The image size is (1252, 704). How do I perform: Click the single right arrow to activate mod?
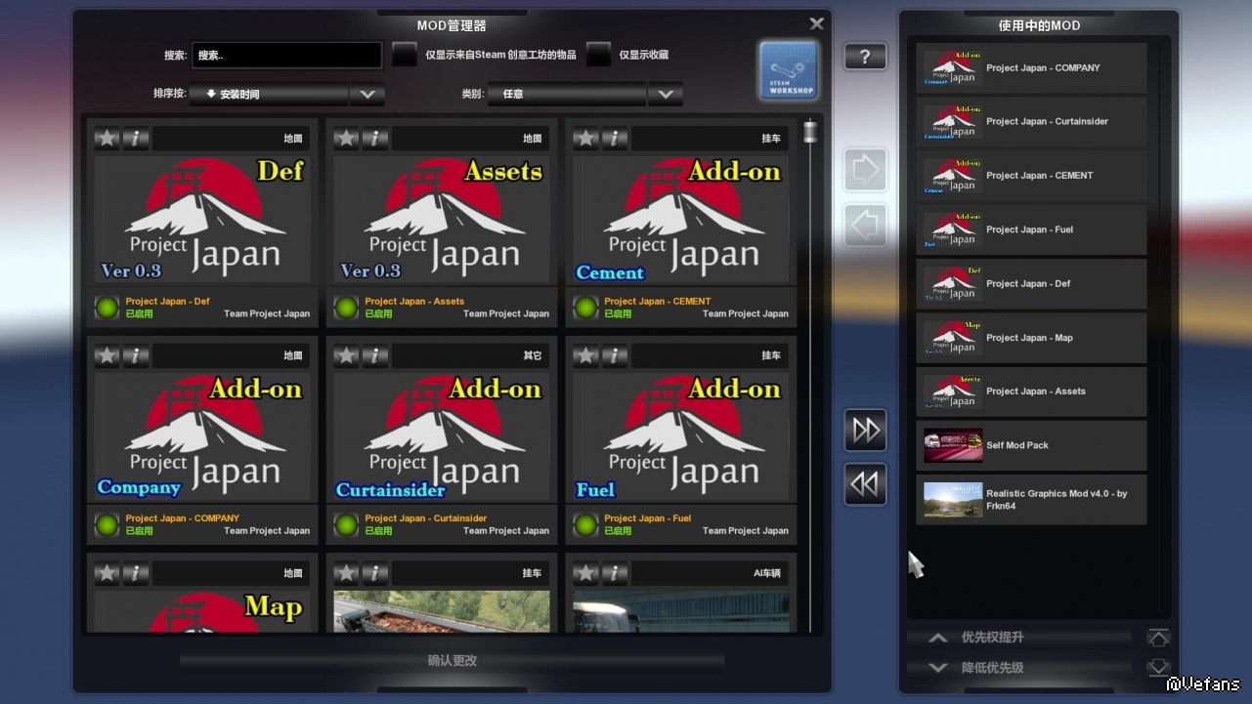pyautogui.click(x=866, y=171)
